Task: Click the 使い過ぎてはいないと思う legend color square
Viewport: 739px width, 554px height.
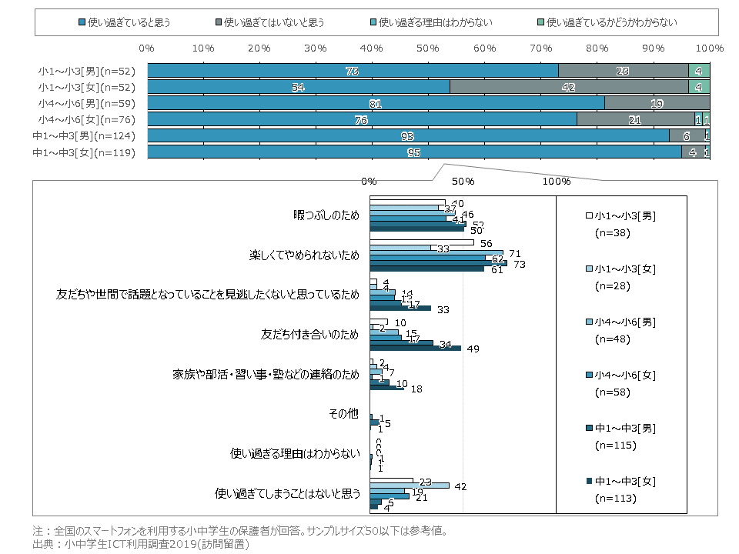Action: coord(219,23)
